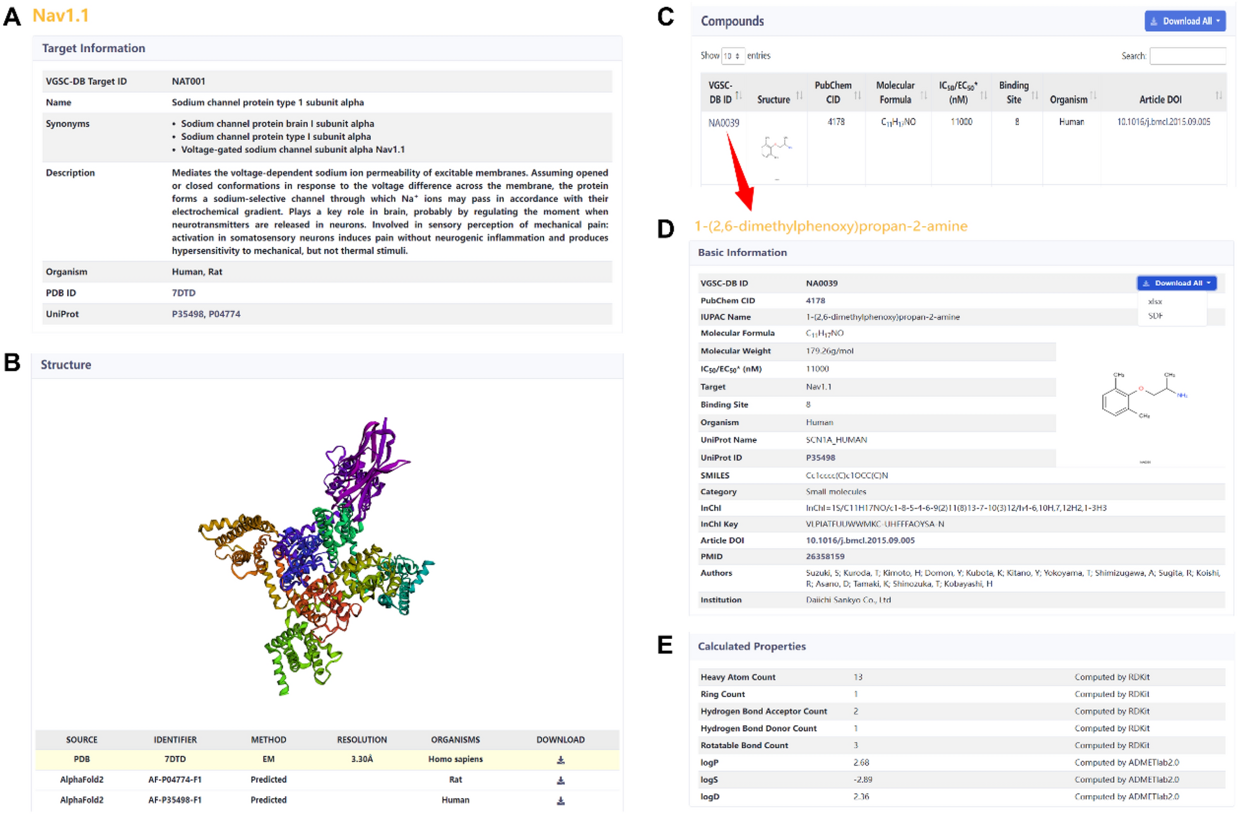
Task: Click the compounds Search input field
Action: click(x=1187, y=56)
